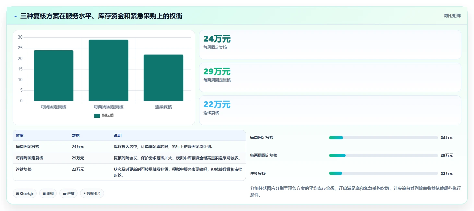Click the main title 三种复核方案
This screenshot has height=211, width=474.
click(101, 16)
